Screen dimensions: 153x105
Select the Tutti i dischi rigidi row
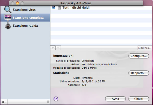coord(101,8)
